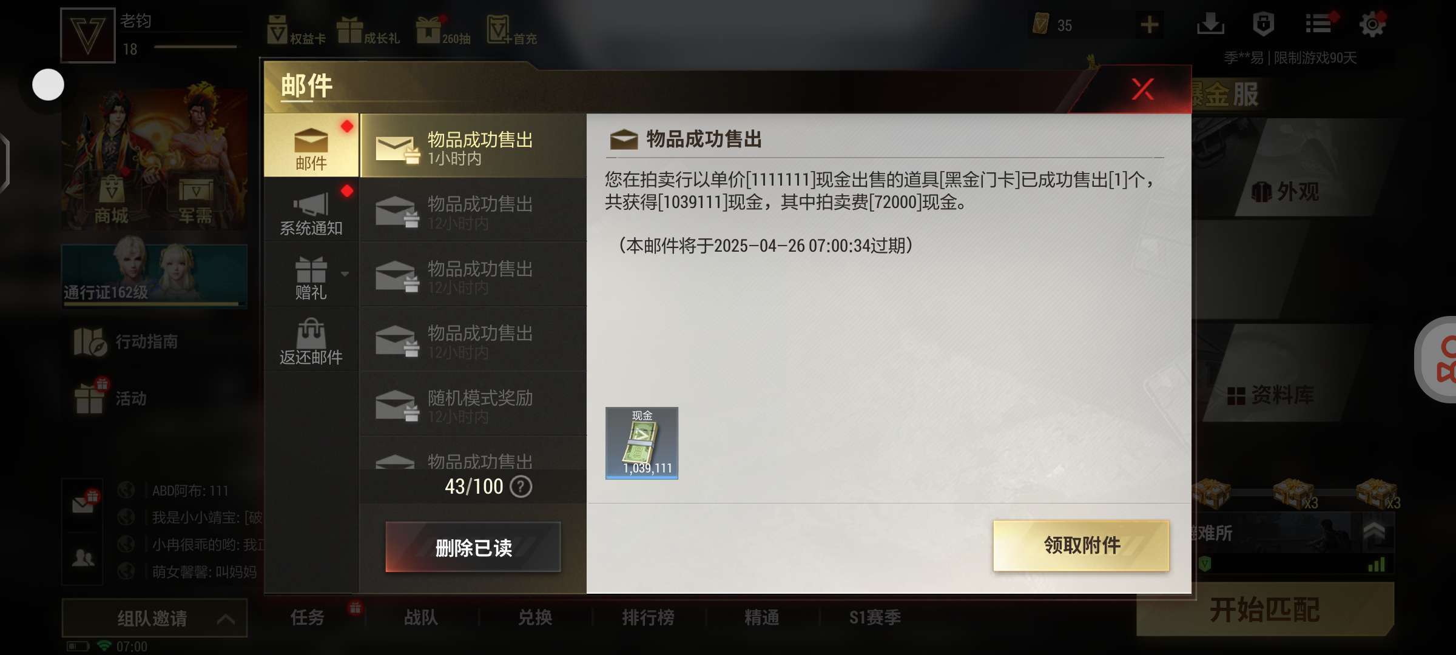Expand the shelter mode chevron above match button

[1374, 532]
